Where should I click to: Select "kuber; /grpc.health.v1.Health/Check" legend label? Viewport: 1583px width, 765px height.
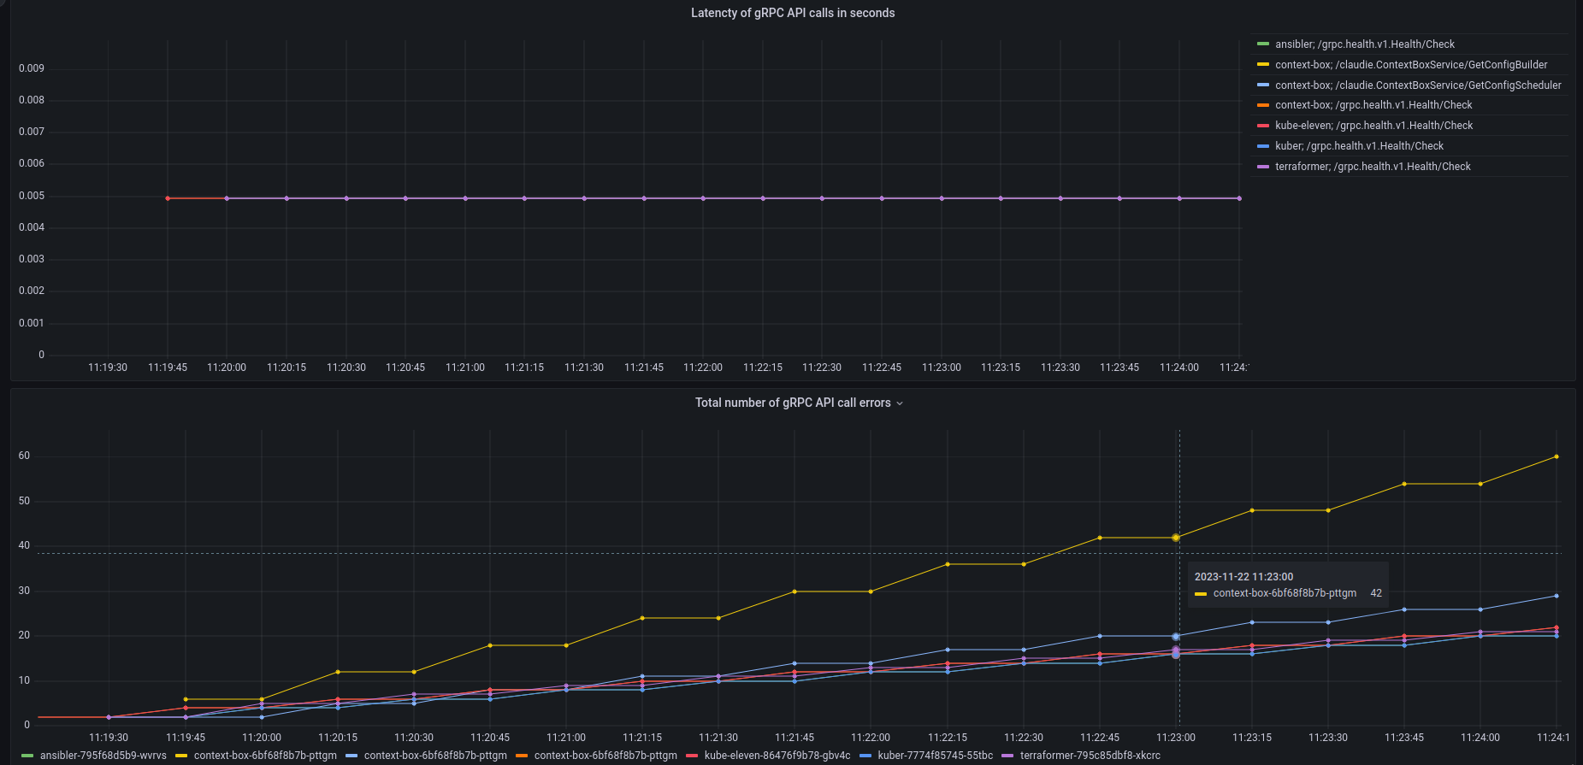1359,146
